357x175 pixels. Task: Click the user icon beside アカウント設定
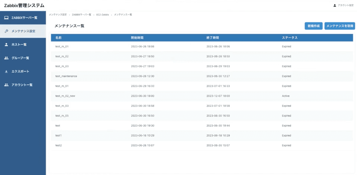pos(335,5)
